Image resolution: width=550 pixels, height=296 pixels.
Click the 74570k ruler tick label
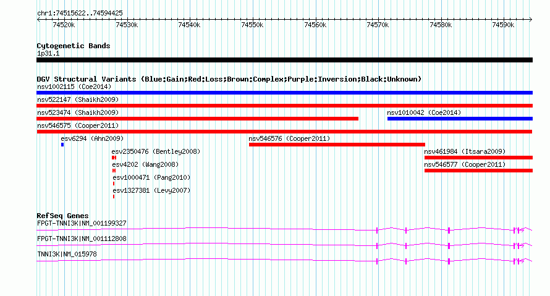click(378, 25)
